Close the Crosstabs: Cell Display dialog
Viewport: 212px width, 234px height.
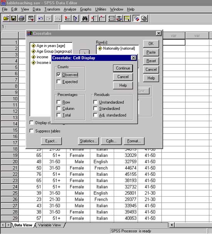pos(133,58)
